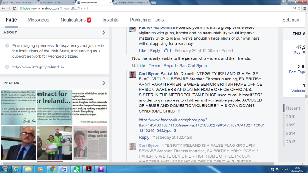The image size is (308, 173).
Task: Jump to 2014 in timeline
Action: coord(291,133)
